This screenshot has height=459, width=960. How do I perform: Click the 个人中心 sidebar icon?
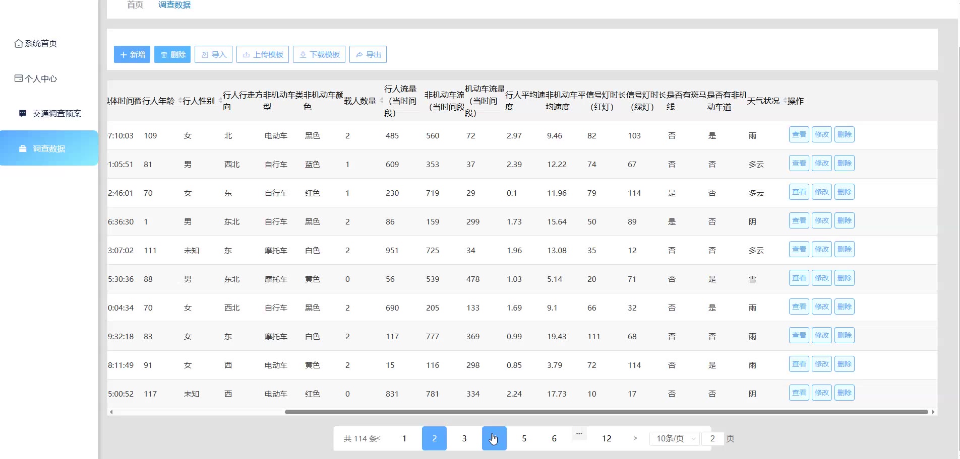click(x=19, y=79)
